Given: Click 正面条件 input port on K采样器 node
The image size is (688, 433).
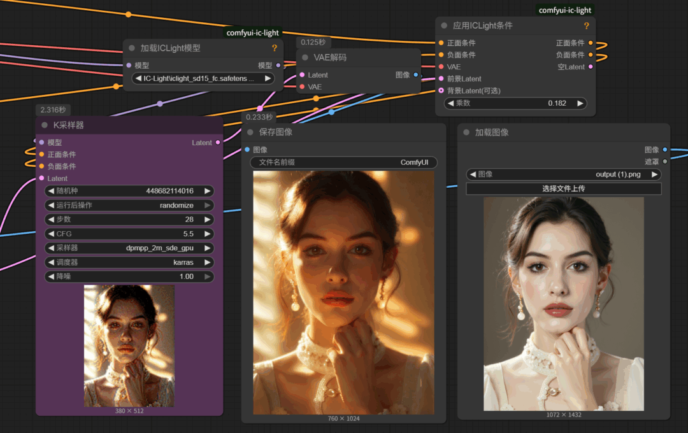Looking at the screenshot, I should coord(41,155).
